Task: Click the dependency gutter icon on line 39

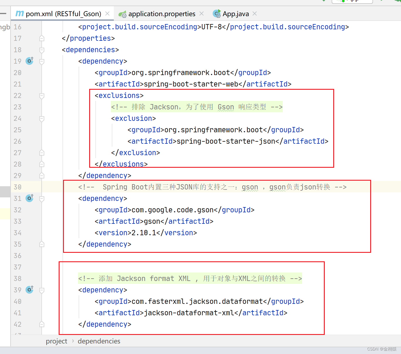Action: [x=30, y=289]
